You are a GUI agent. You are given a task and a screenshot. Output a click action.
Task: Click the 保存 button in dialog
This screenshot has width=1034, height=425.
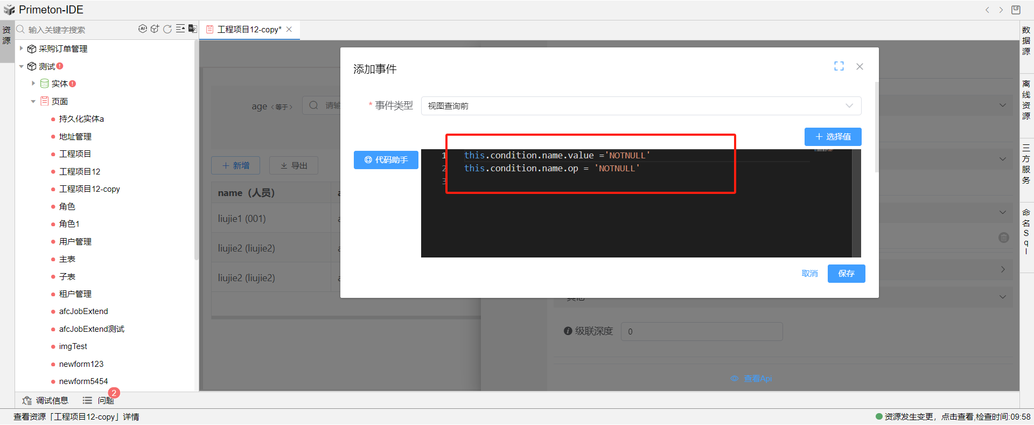[x=846, y=274]
